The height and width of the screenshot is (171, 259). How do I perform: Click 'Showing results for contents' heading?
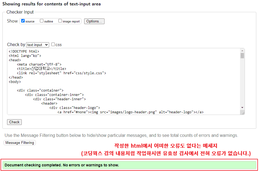pyautogui.click(x=52, y=4)
